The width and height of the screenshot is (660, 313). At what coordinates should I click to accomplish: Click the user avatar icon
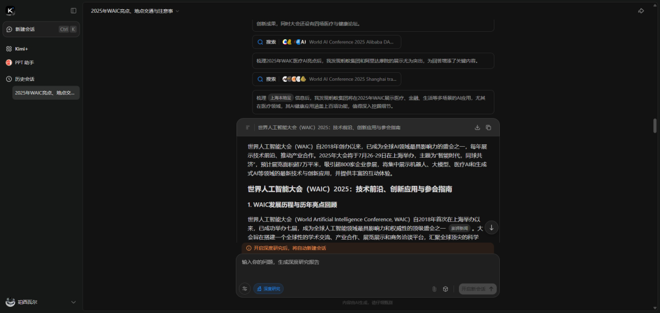[x=10, y=302]
